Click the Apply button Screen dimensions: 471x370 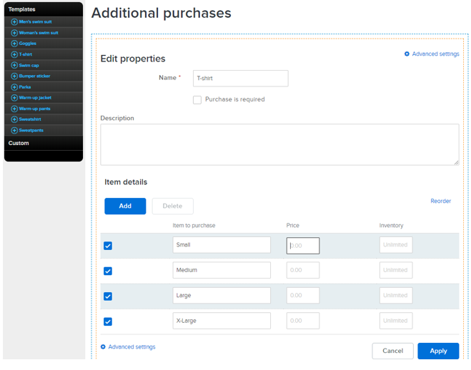(x=438, y=351)
